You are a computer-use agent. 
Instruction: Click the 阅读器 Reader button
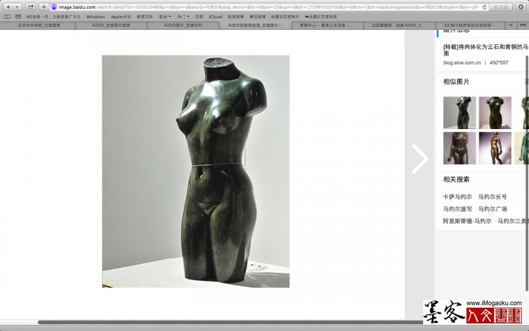(501, 7)
